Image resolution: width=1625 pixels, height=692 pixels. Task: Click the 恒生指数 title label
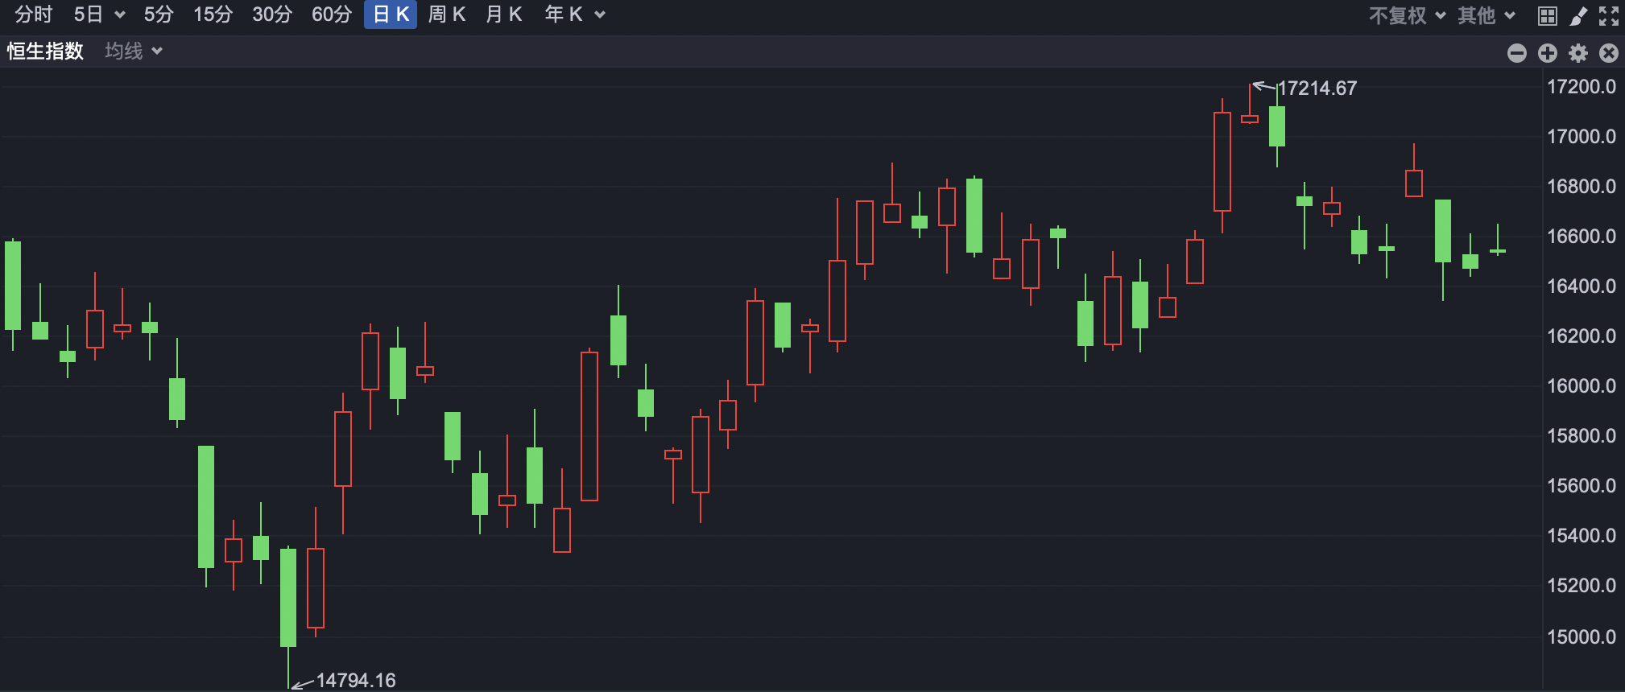click(46, 51)
